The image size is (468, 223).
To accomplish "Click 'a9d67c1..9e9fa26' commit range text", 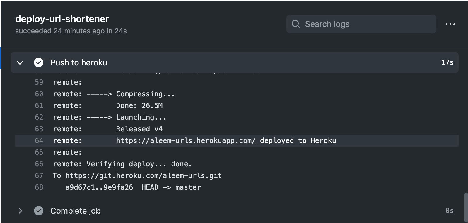I will 99,187.
